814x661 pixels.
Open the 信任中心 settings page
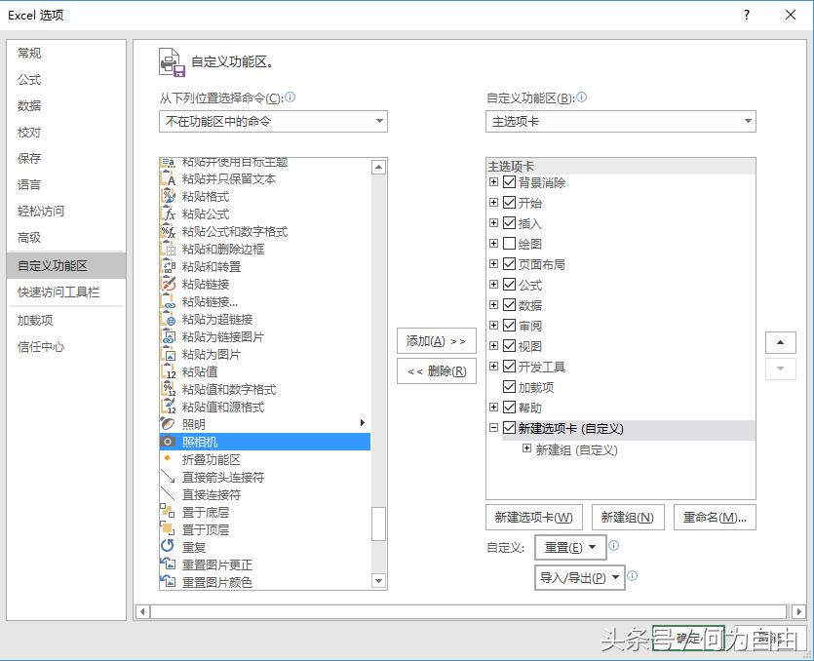pyautogui.click(x=41, y=346)
